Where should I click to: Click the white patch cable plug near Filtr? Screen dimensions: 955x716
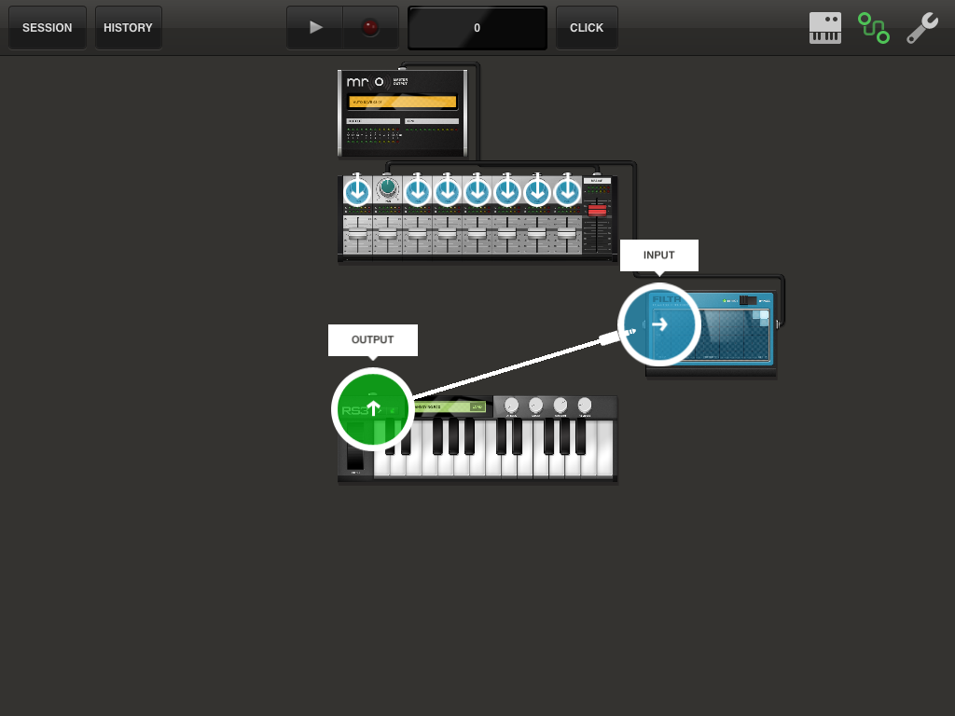(x=617, y=336)
